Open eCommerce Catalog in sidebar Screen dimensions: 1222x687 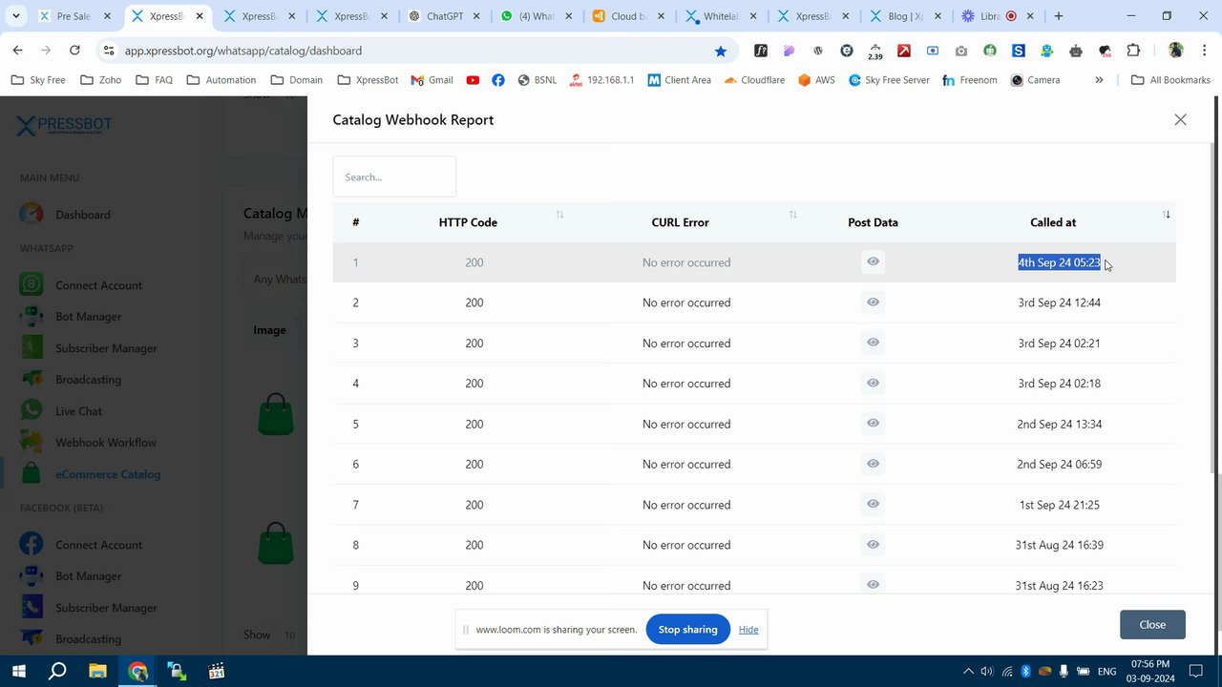pyautogui.click(x=108, y=474)
